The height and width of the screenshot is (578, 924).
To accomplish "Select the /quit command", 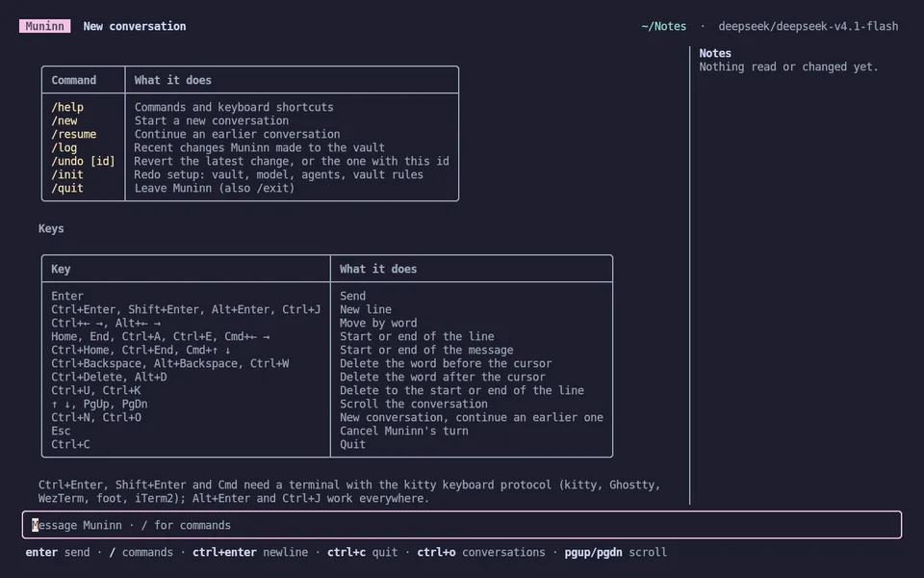I will pyautogui.click(x=67, y=188).
